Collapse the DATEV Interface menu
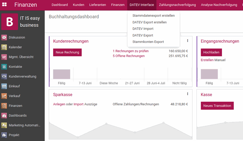 (x=142, y=5)
